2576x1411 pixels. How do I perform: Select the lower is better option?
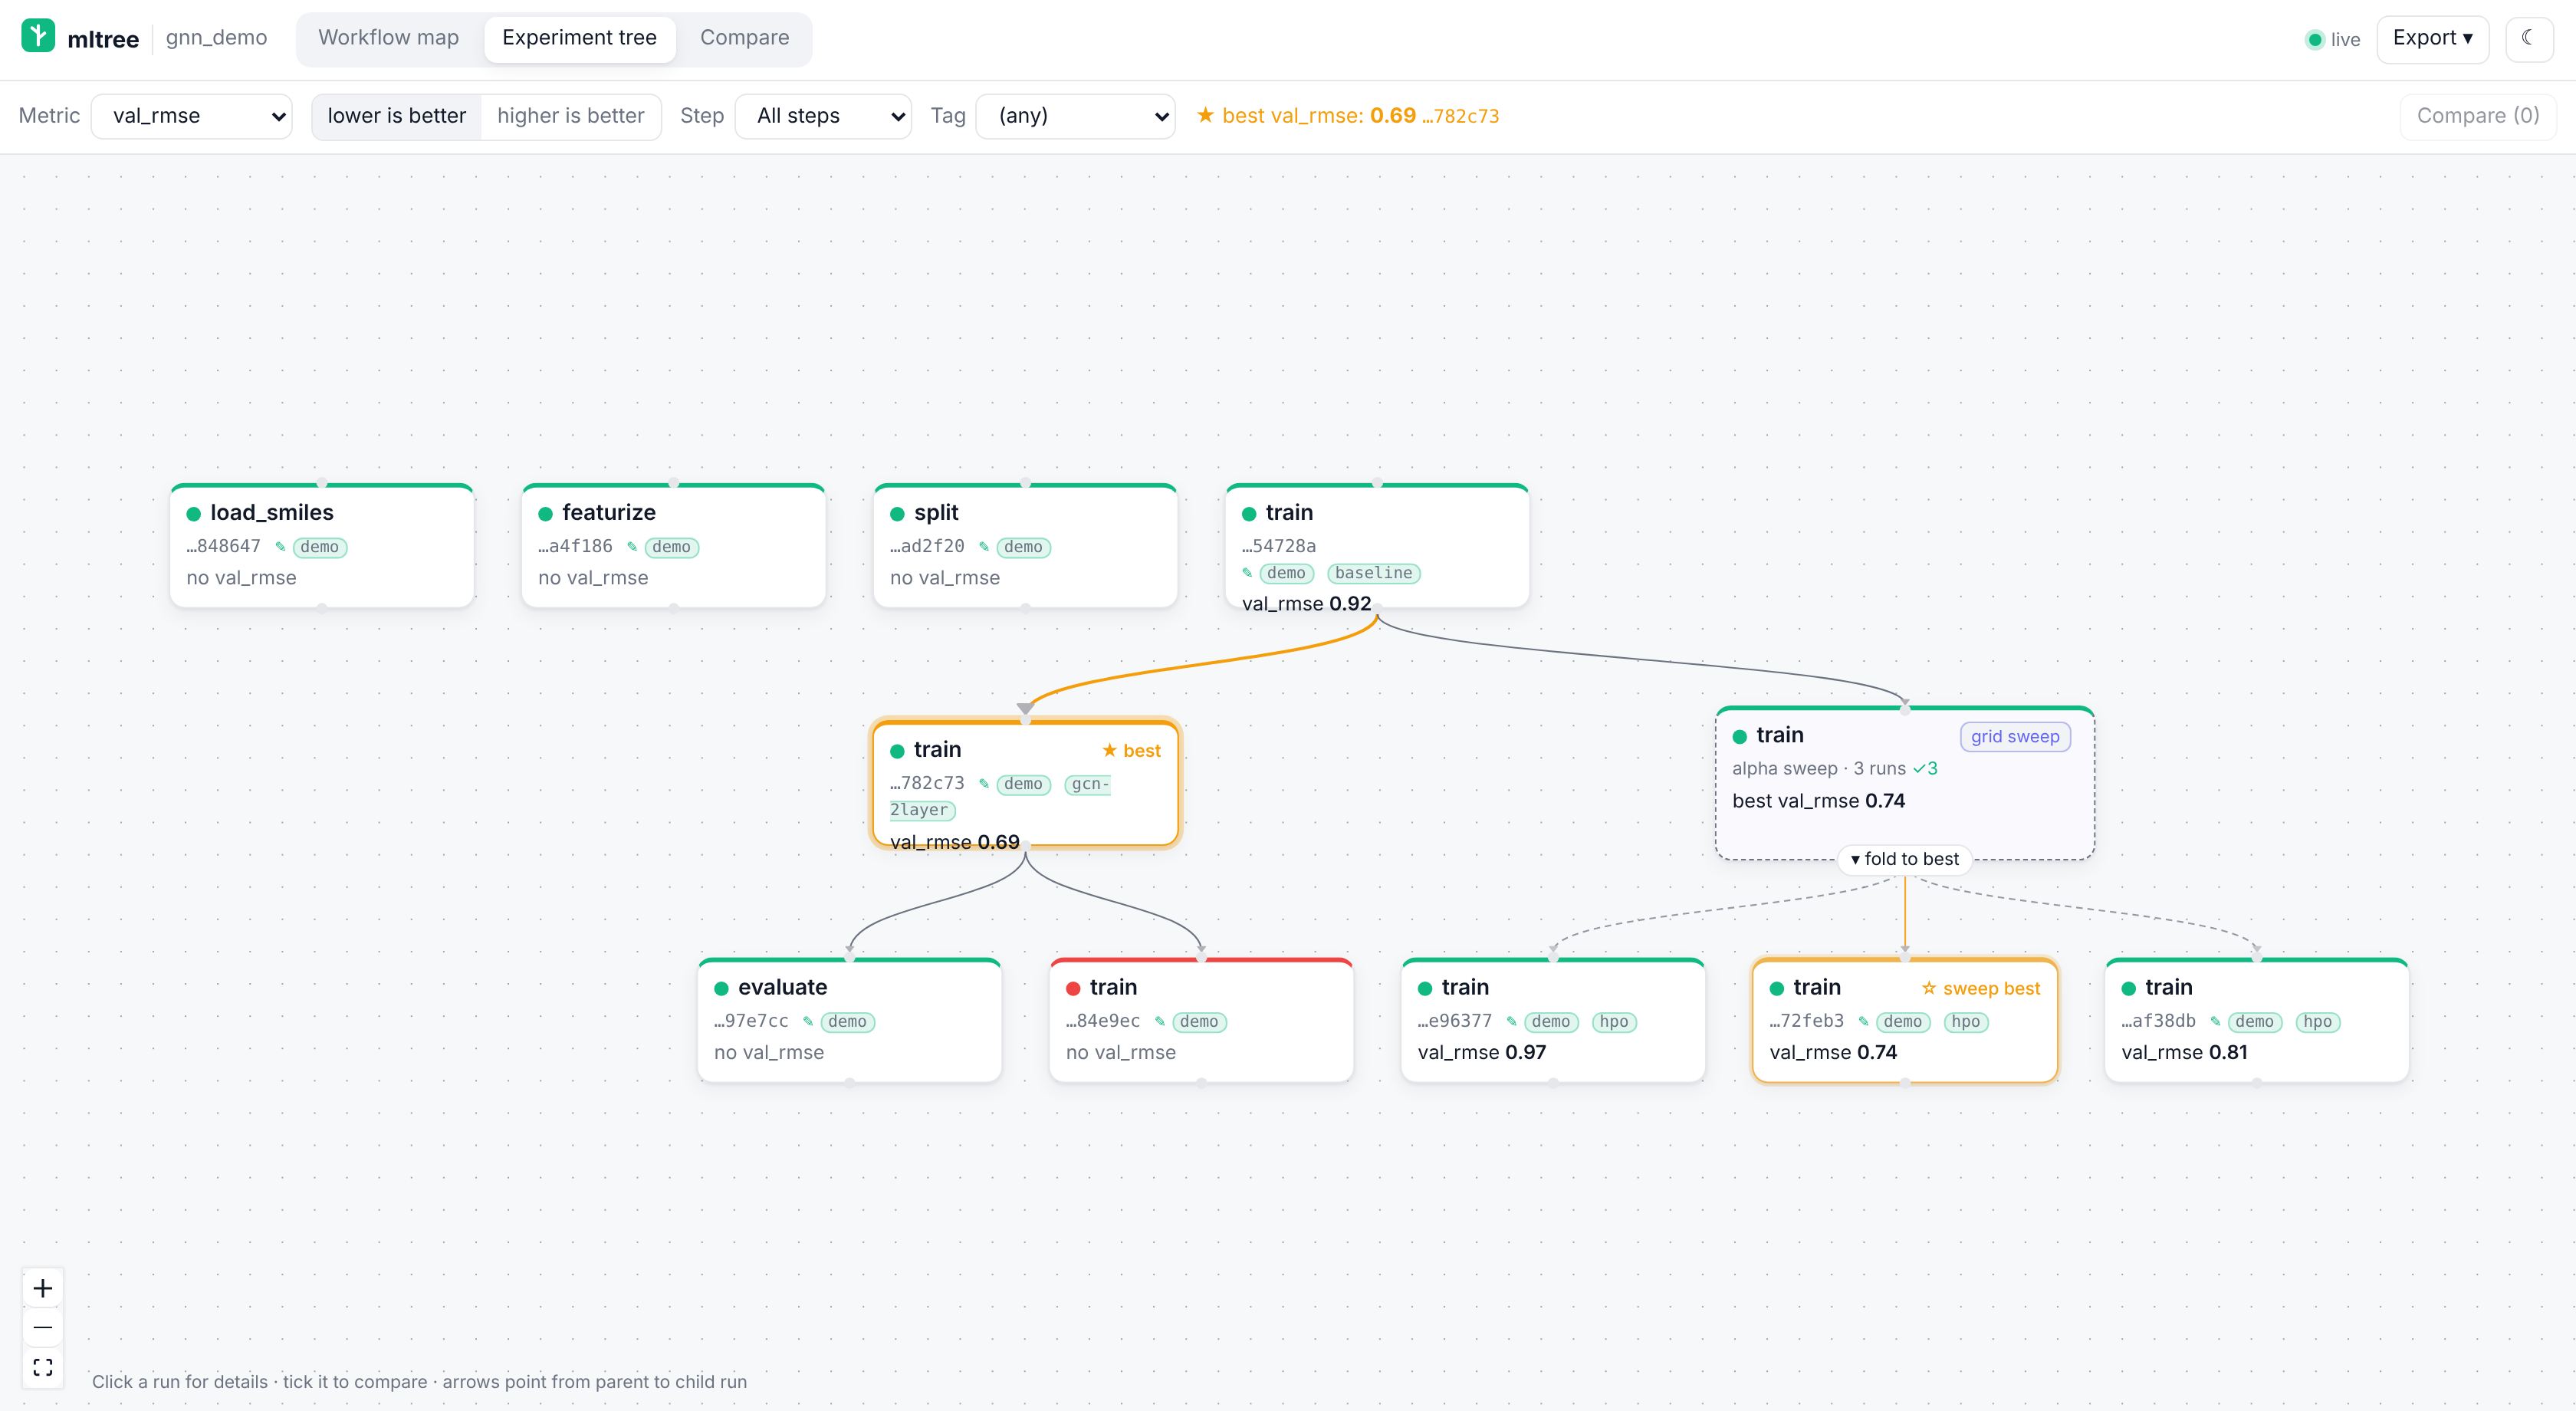pos(396,116)
